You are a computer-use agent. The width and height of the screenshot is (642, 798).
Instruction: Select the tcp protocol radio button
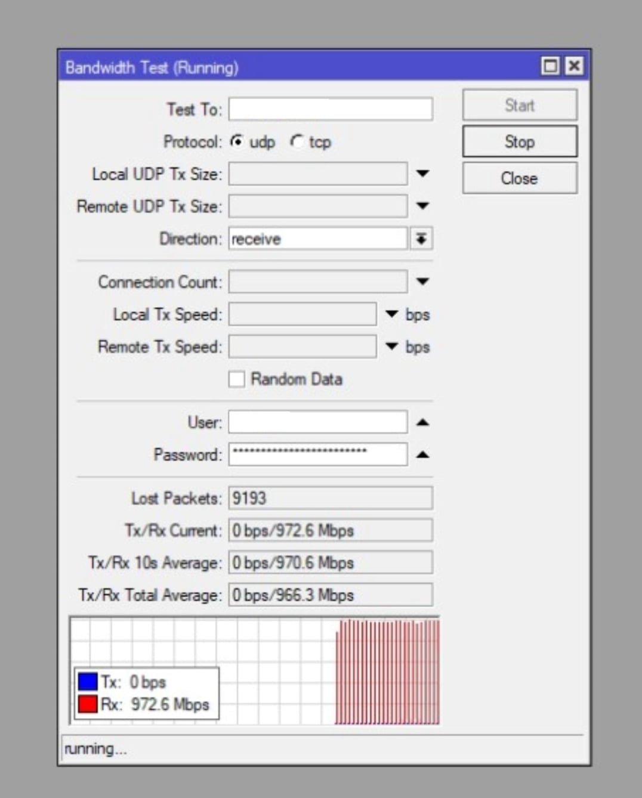[297, 142]
